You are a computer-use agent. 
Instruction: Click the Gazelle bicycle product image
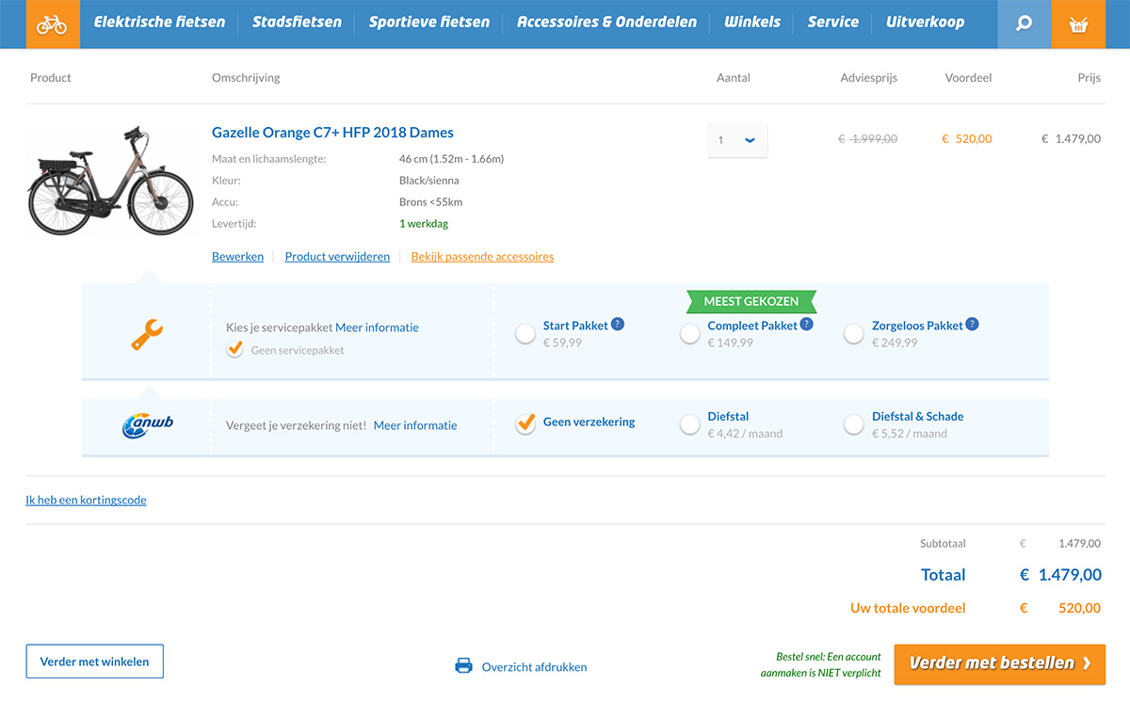[110, 180]
